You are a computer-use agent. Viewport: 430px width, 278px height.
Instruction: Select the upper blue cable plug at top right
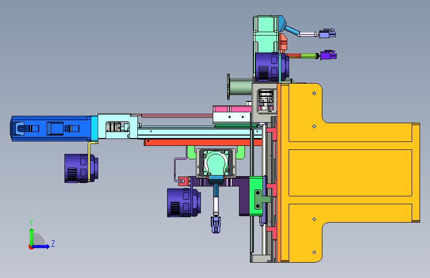coord(327,34)
